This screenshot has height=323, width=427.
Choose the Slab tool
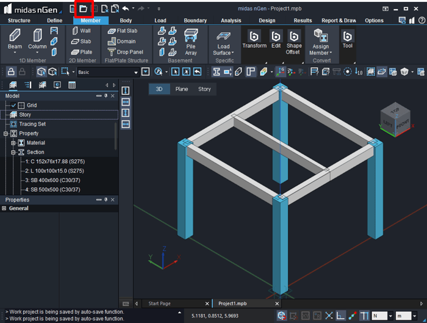click(81, 42)
